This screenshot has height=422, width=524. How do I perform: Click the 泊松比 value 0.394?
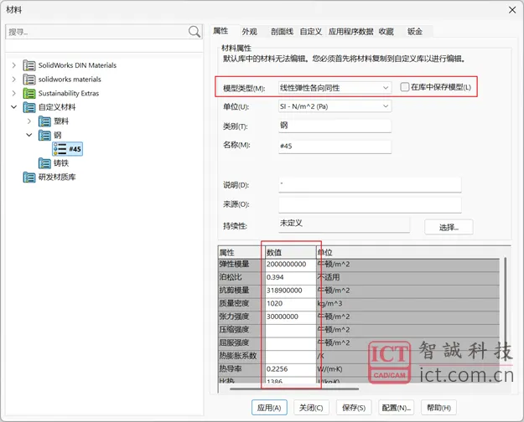click(x=291, y=277)
